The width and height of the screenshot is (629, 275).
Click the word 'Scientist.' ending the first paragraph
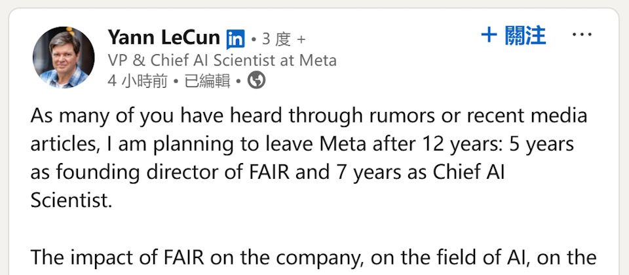pos(71,200)
